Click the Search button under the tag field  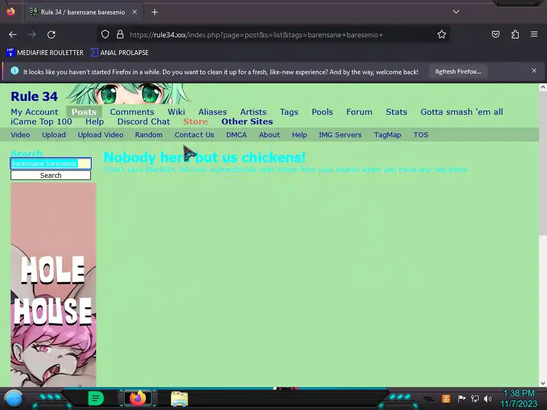point(51,175)
